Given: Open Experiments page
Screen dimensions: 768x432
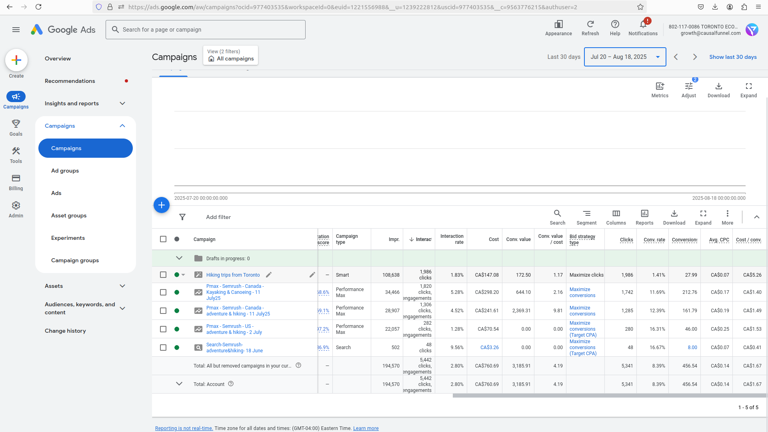Looking at the screenshot, I should pyautogui.click(x=68, y=238).
